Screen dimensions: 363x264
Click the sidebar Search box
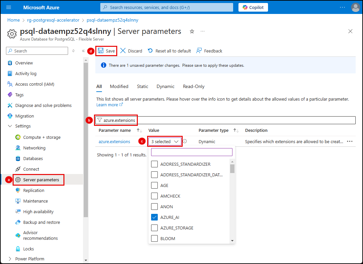pos(37,51)
